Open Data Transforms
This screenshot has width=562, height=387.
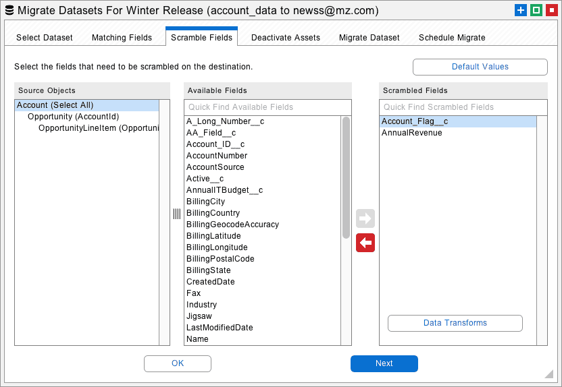tap(455, 323)
